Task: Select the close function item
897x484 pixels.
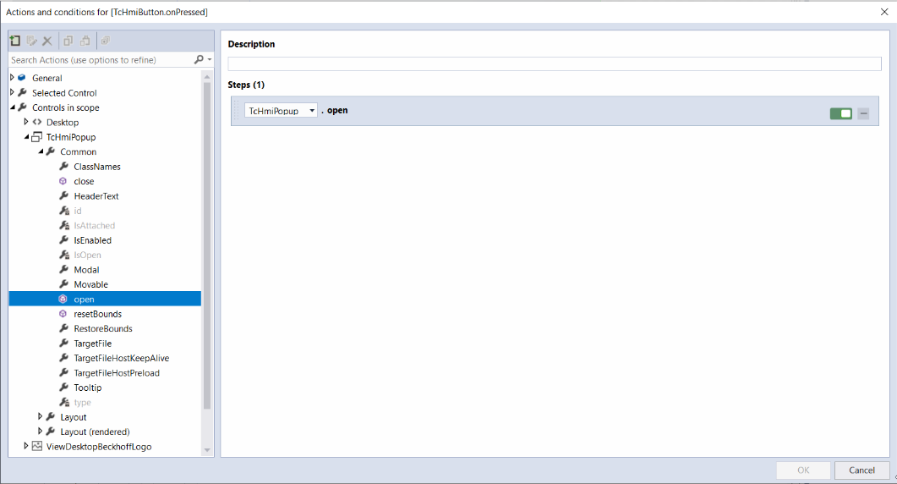Action: pyautogui.click(x=84, y=182)
